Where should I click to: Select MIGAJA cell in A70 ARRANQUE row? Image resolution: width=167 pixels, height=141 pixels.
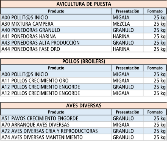coord(121,125)
